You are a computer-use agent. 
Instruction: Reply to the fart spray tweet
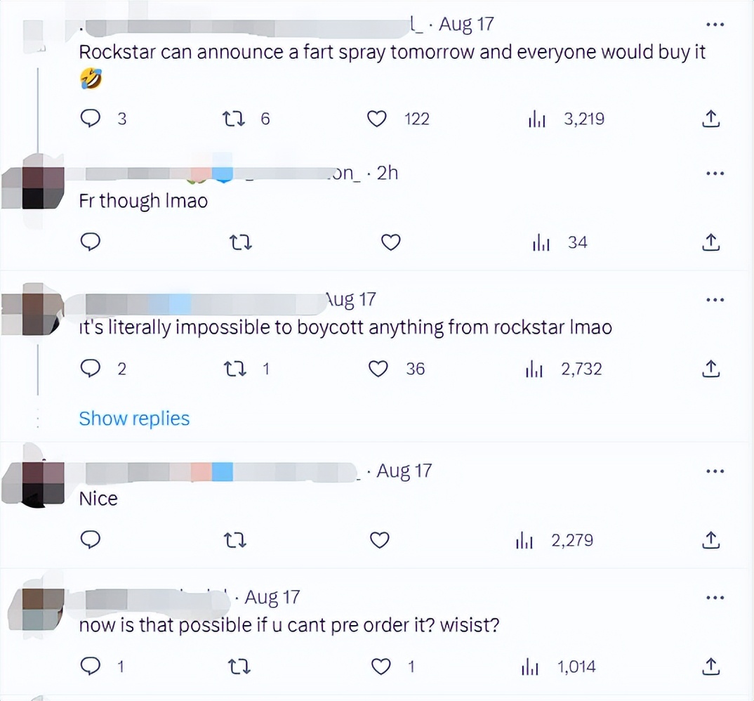pyautogui.click(x=91, y=119)
